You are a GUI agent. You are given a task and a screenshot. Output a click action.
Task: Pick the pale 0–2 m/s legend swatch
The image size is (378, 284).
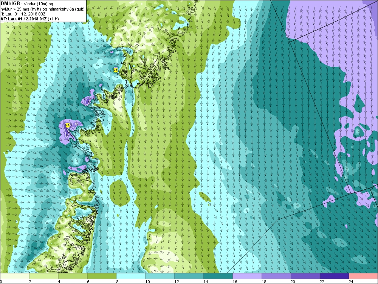point(14,276)
